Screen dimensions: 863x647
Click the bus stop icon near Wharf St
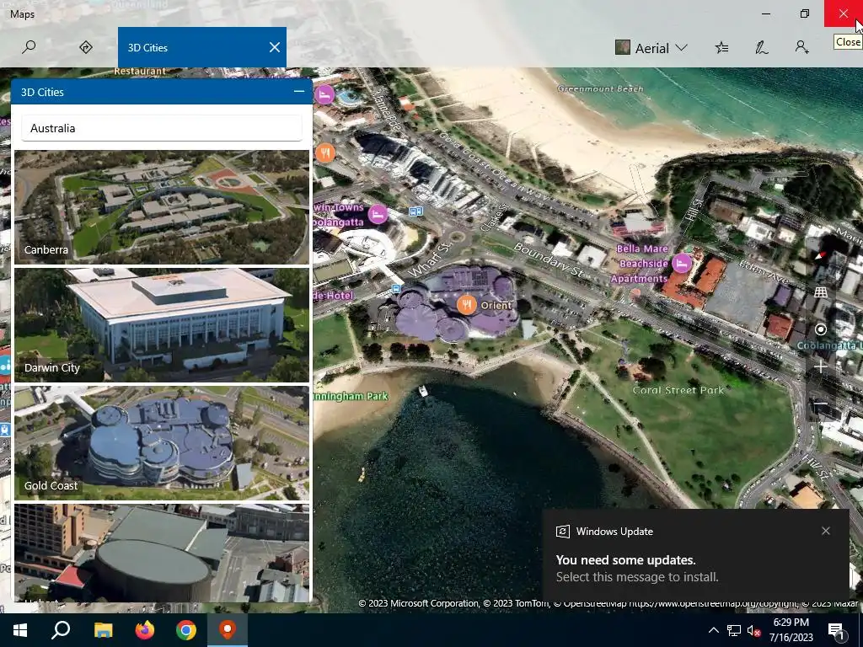tap(395, 288)
